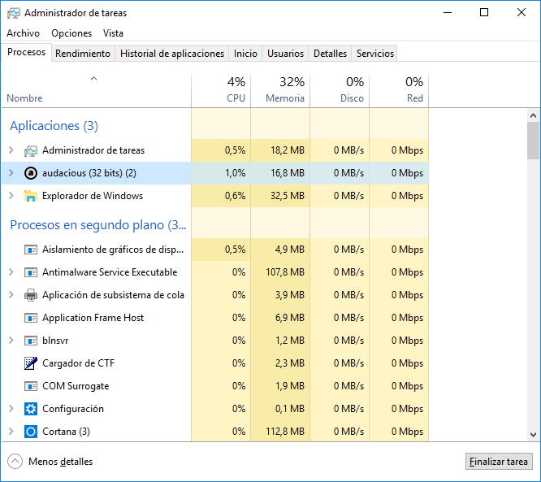Click the audacious app icon
The image size is (541, 482).
pyautogui.click(x=31, y=173)
